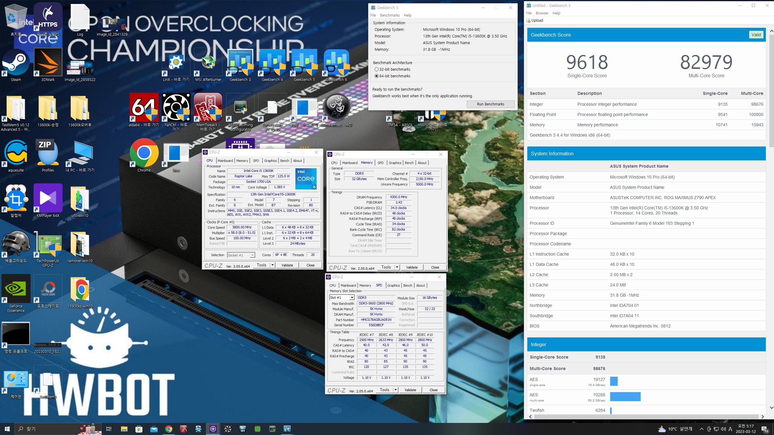Click the CPU-Z taskbar icon
The width and height of the screenshot is (774, 435).
[213, 429]
